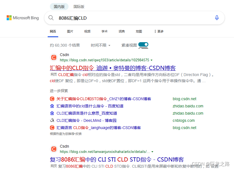Image resolution: width=234 pixels, height=169 pixels.
Task: Click blog.csdn.net beside the langhuage link
Action: click(x=184, y=128)
